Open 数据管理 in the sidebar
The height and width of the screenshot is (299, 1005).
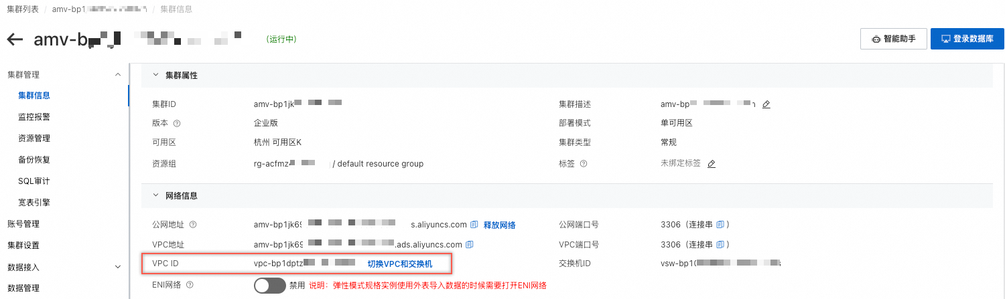[23, 288]
